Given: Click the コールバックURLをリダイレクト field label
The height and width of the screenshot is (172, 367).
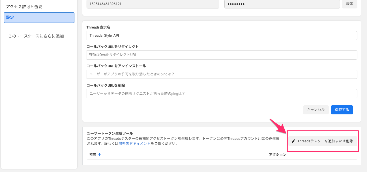Looking at the screenshot, I should click(x=112, y=47).
